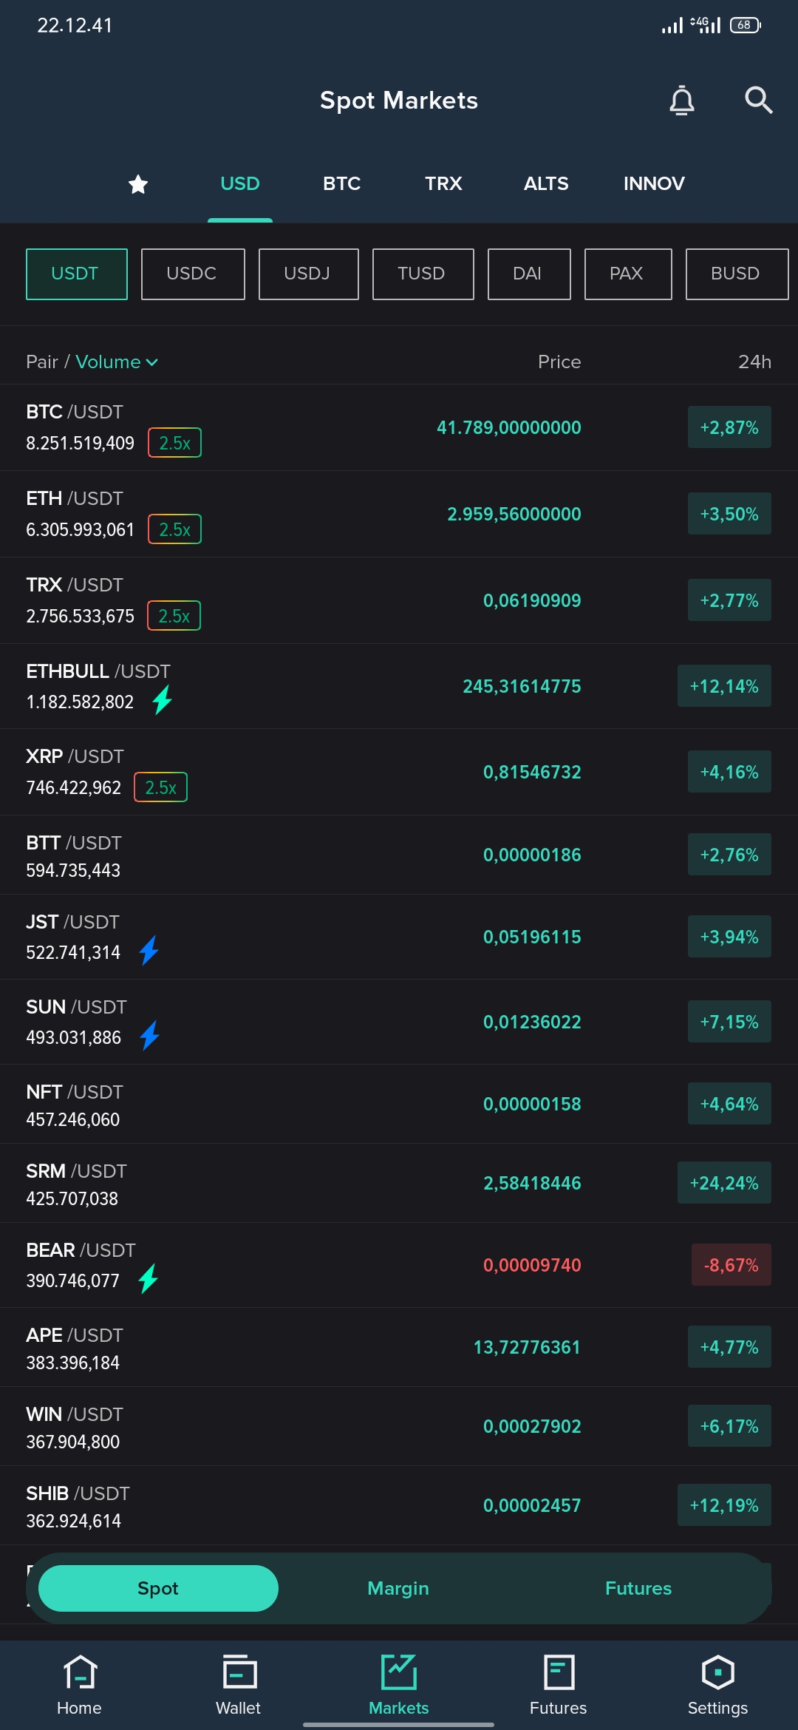Click the 2.5x leverage tag on ETH/USDT

175,529
